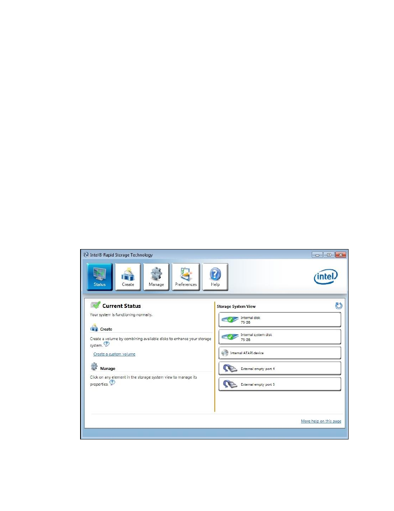Select External empty port 5
The height and width of the screenshot is (511, 394).
[x=280, y=384]
